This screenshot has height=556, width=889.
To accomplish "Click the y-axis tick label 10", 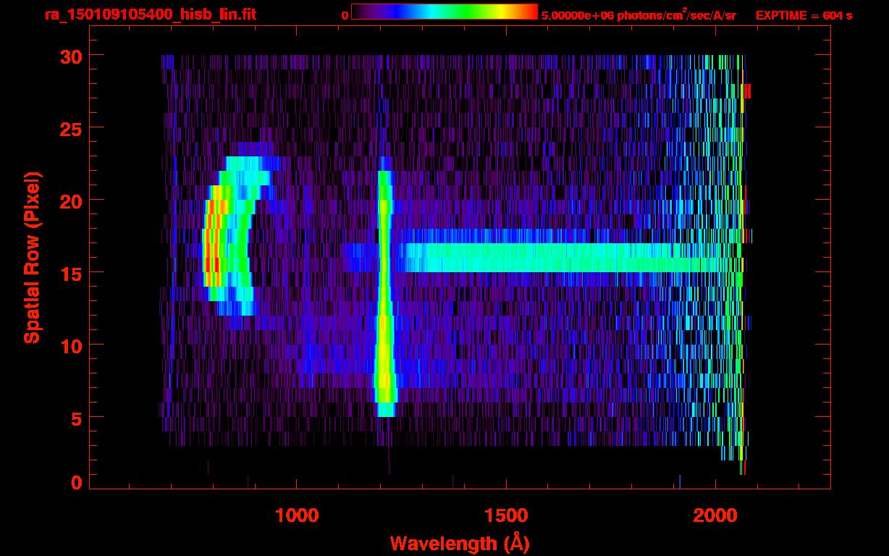I will click(70, 345).
